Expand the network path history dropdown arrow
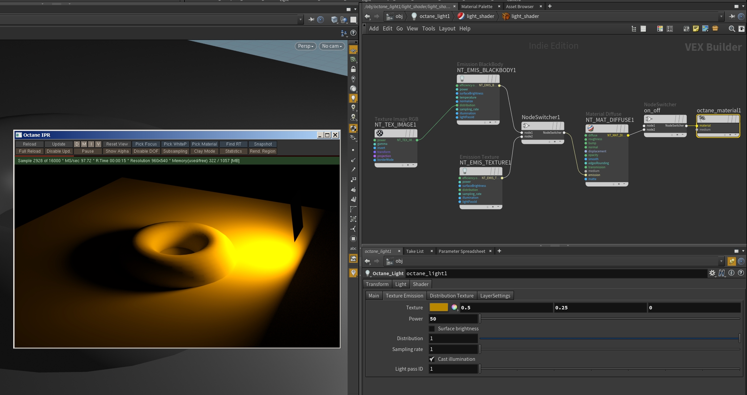This screenshot has height=395, width=747. point(721,16)
